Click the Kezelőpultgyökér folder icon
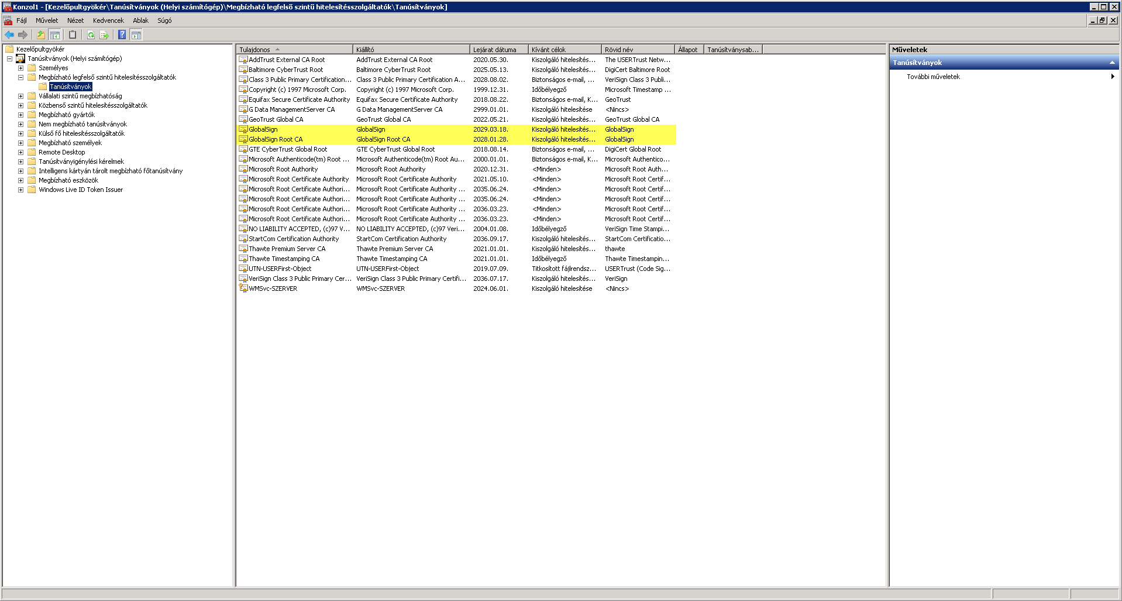 point(9,49)
